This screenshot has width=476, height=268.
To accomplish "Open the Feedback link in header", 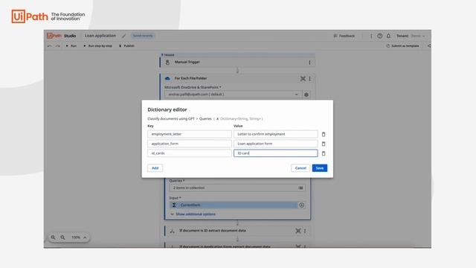I will [x=344, y=36].
